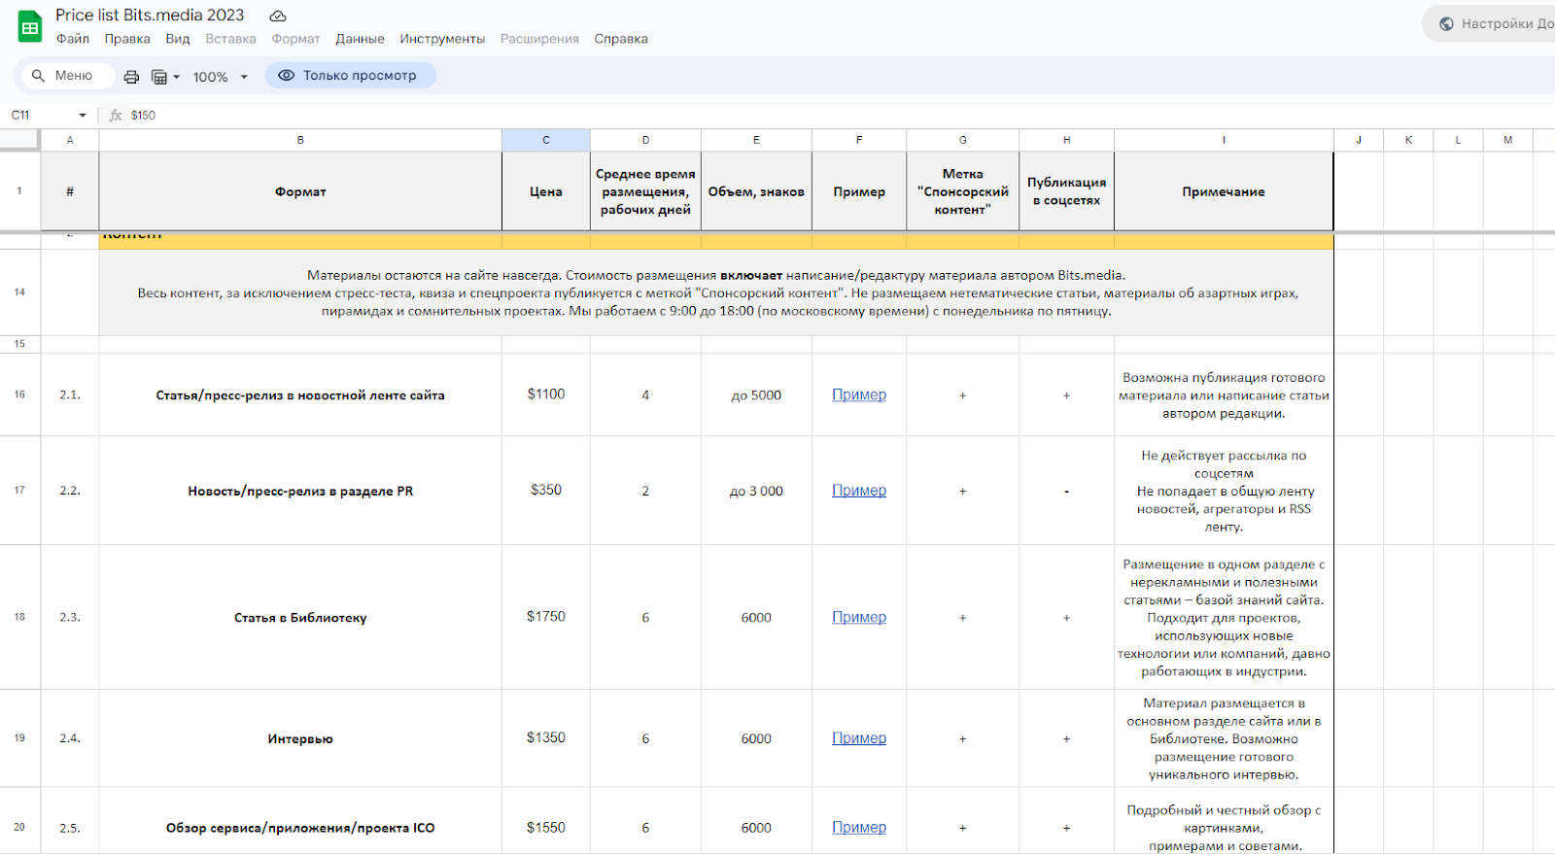The height and width of the screenshot is (854, 1555).
Task: Click the print icon
Action: [x=131, y=76]
